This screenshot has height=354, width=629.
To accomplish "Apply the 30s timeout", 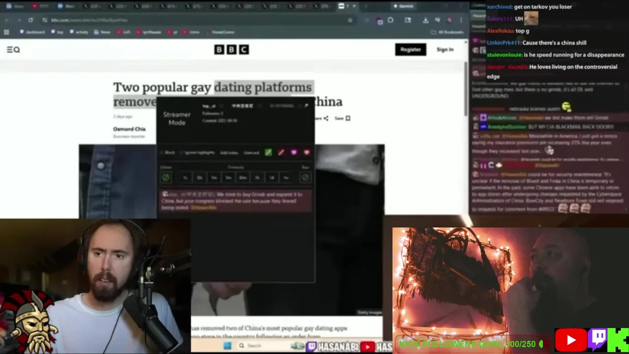I will [x=200, y=177].
